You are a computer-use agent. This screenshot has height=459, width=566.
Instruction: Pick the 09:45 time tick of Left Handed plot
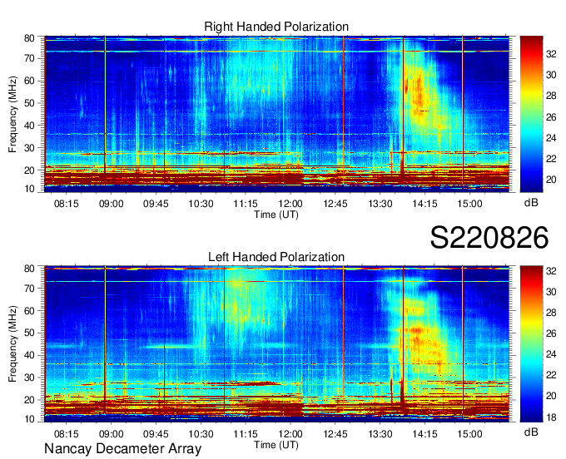click(156, 434)
